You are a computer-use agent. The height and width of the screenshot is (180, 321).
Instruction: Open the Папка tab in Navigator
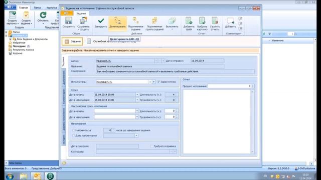pos(37,8)
